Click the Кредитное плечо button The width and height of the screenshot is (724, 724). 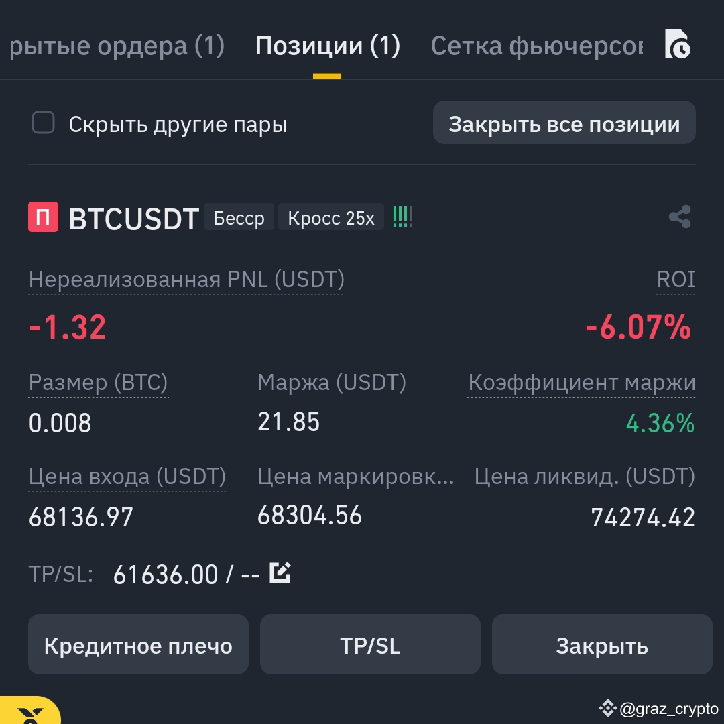(x=138, y=644)
